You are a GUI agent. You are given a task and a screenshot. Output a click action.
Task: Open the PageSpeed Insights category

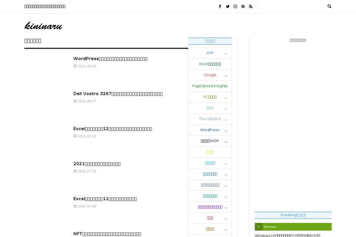pyautogui.click(x=210, y=86)
